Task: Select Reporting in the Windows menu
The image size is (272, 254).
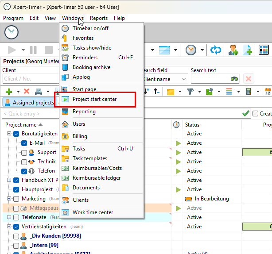Action: point(84,112)
